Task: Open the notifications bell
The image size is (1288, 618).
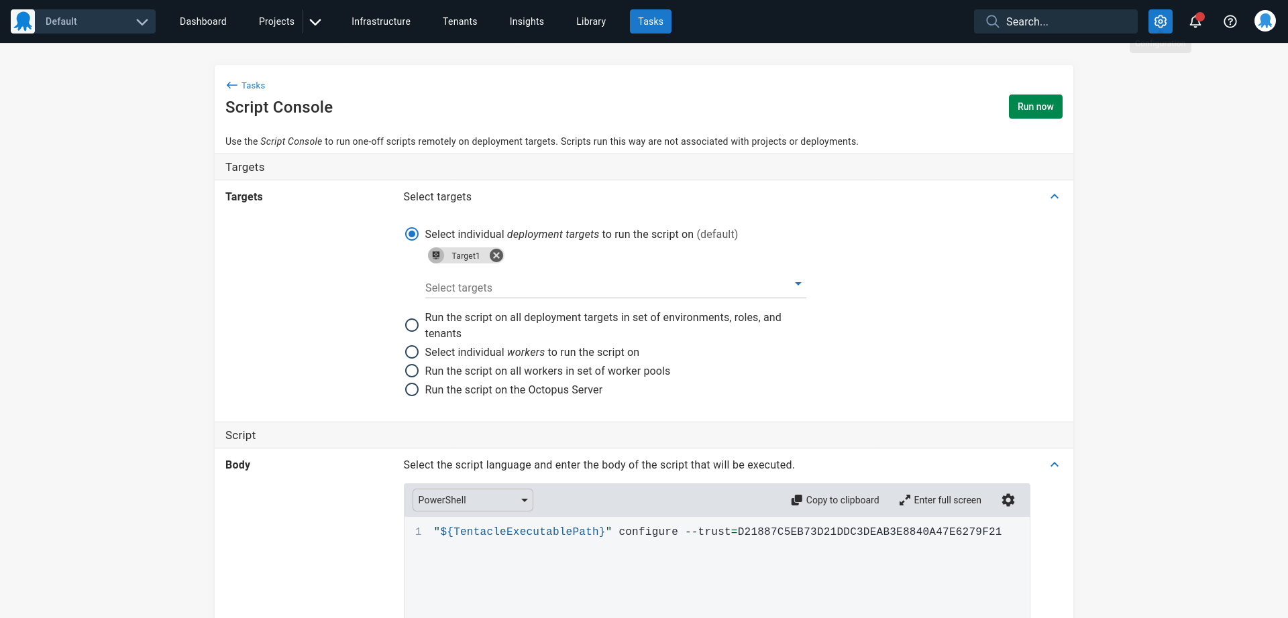Action: point(1195,21)
